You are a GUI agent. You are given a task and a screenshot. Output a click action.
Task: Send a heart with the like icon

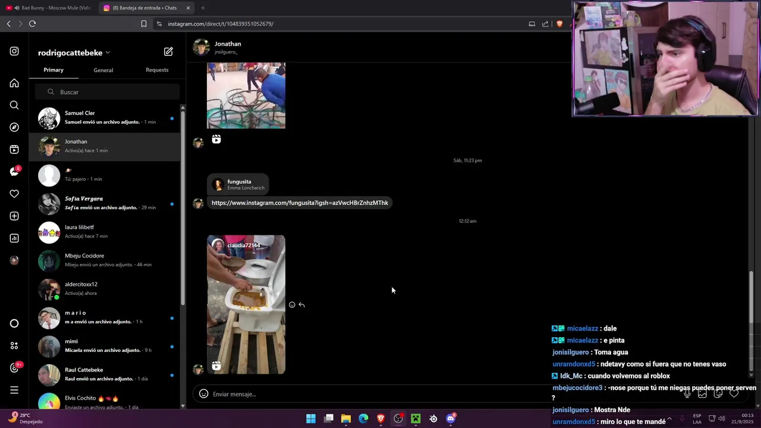click(734, 394)
